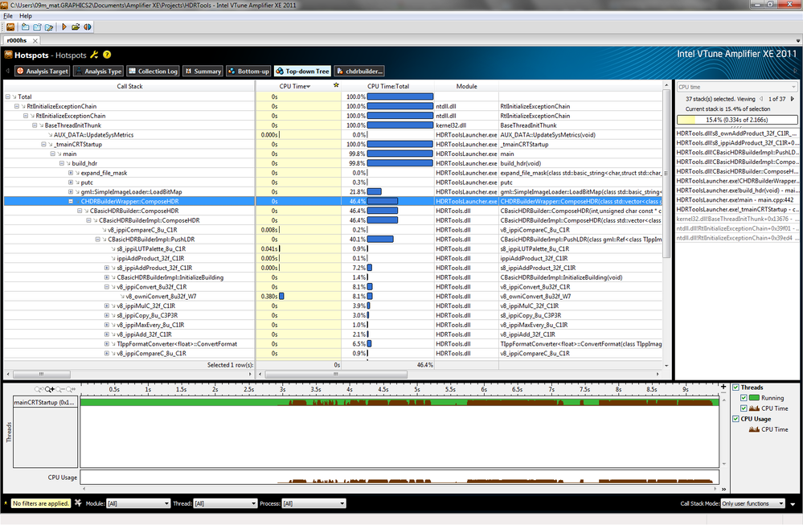Click the double-chevron icon below the timeline
The height and width of the screenshot is (525, 803).
pos(723,489)
